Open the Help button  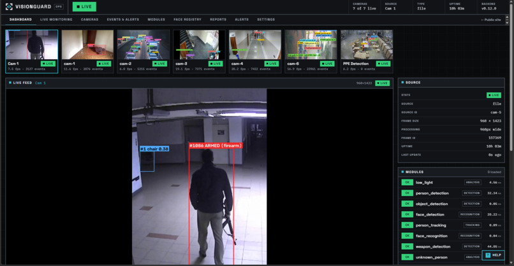point(493,255)
